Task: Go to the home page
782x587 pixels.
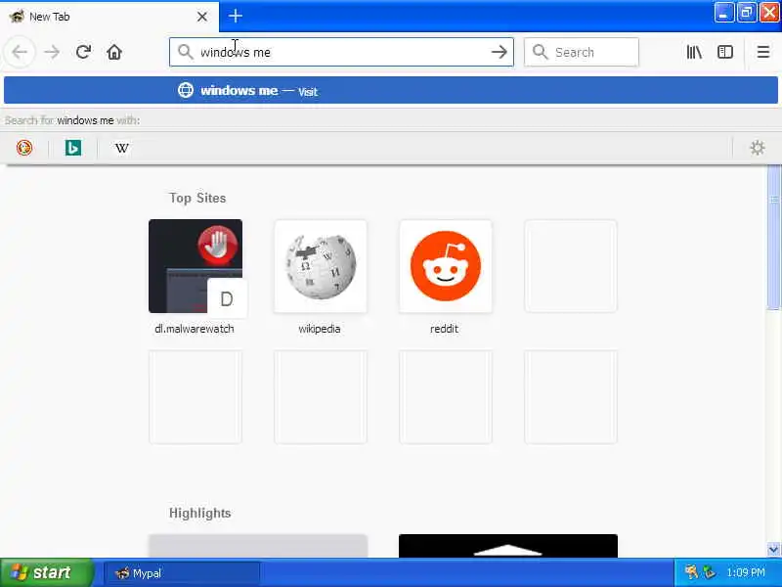Action: [x=114, y=52]
